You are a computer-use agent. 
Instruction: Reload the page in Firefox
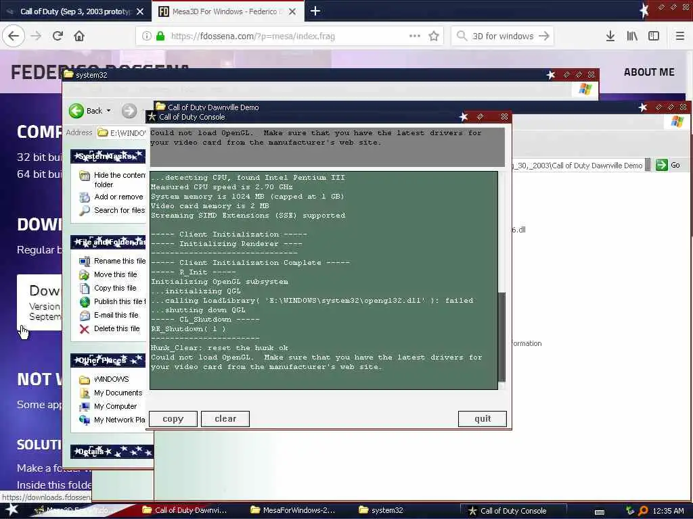click(58, 36)
